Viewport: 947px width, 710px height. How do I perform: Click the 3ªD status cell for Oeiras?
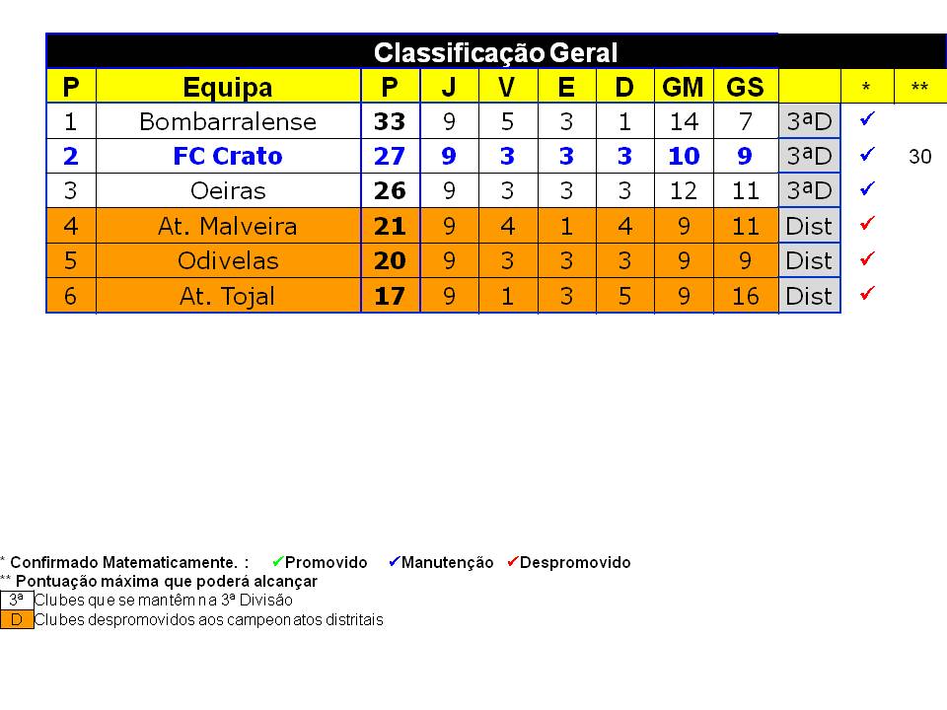[809, 190]
